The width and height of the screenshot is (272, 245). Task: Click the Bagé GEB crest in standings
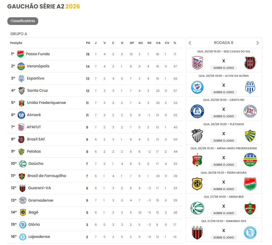pyautogui.click(x=23, y=212)
